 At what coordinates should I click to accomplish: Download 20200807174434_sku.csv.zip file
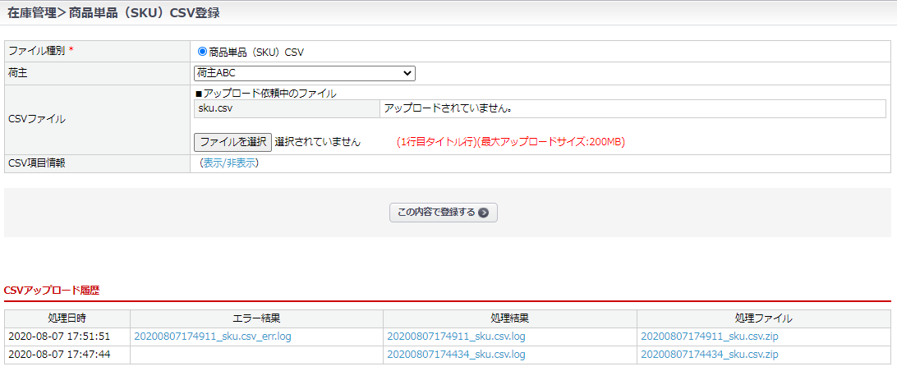(710, 355)
